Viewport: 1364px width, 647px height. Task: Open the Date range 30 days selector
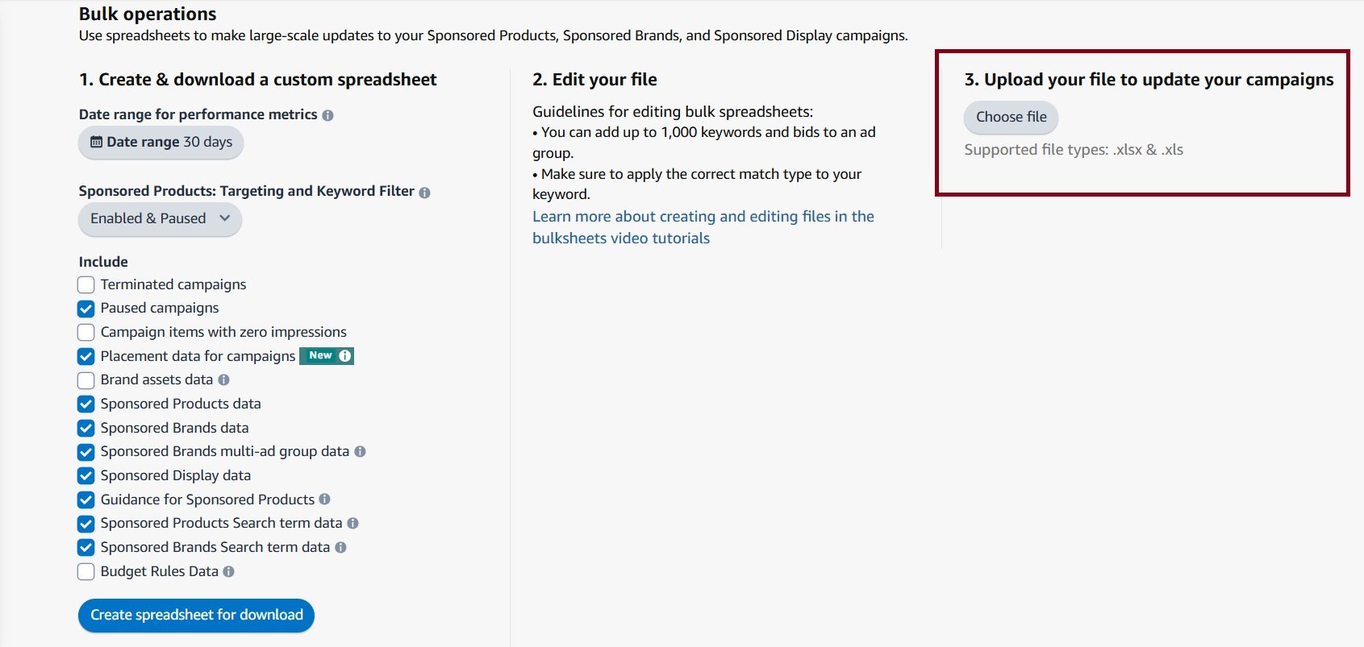pos(160,142)
